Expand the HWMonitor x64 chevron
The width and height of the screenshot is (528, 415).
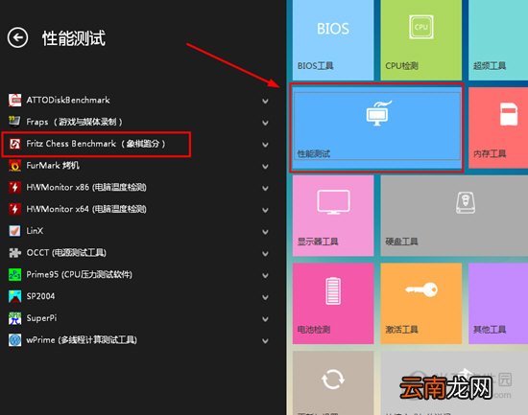[265, 210]
